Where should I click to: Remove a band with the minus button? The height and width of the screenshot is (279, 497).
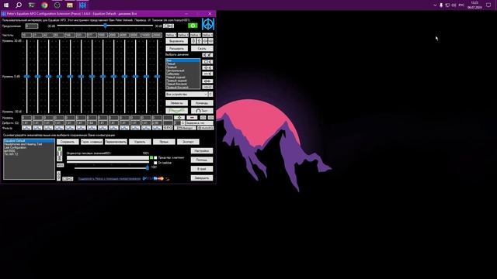192,118
